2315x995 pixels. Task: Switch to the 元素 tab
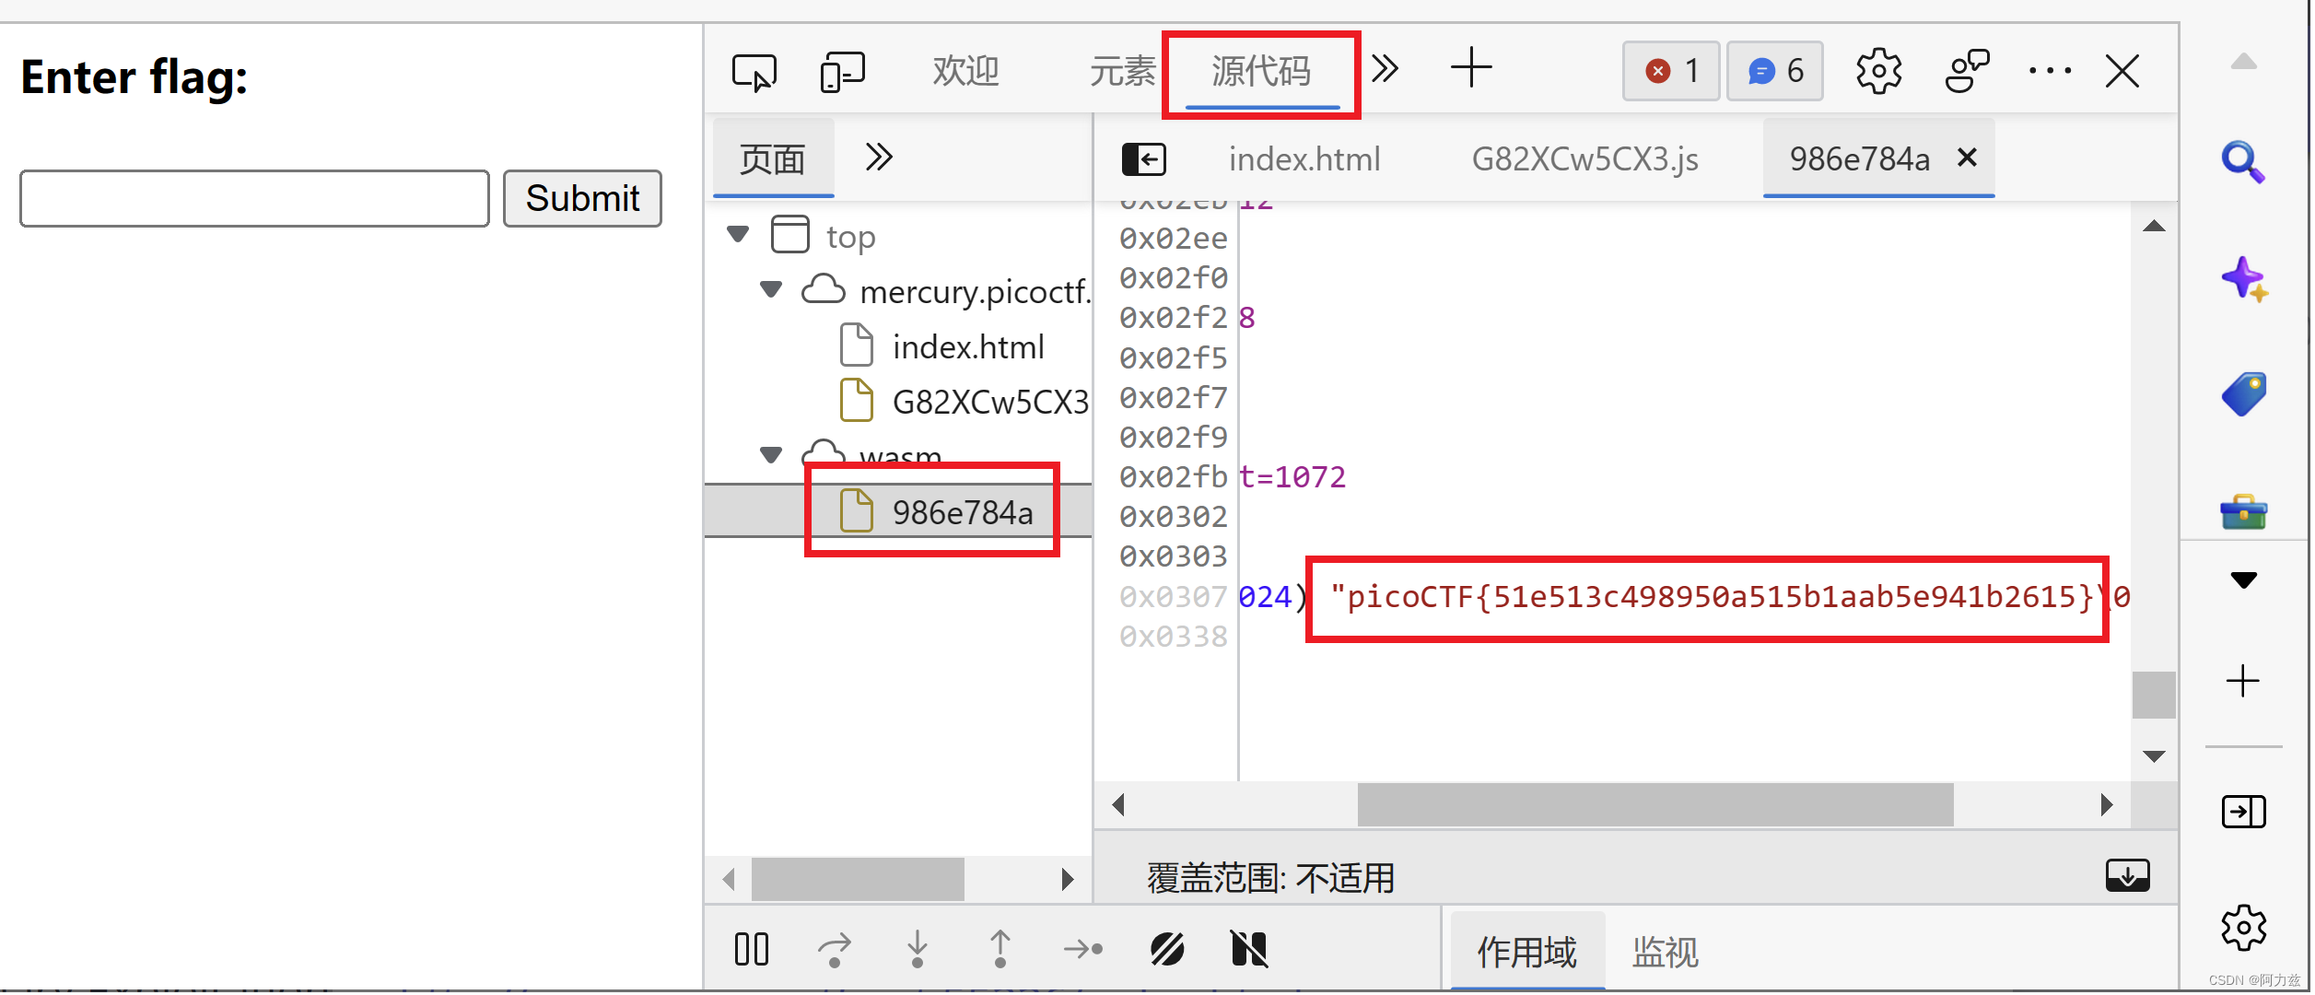1121,72
